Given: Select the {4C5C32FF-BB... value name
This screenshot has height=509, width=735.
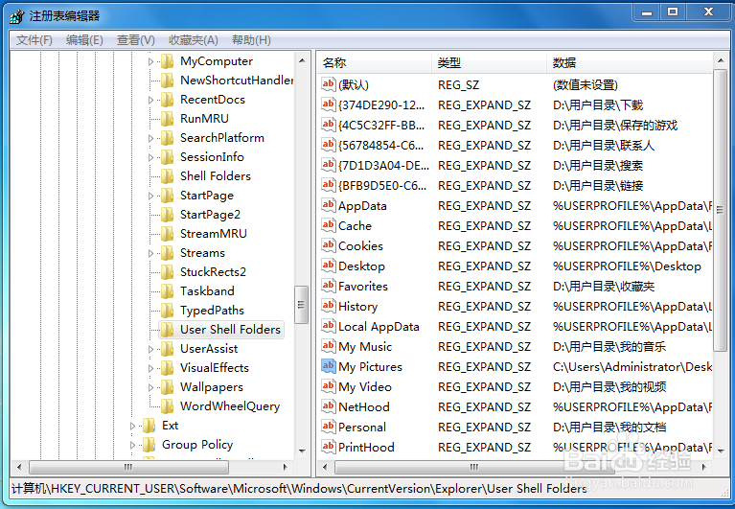Looking at the screenshot, I should 381,126.
